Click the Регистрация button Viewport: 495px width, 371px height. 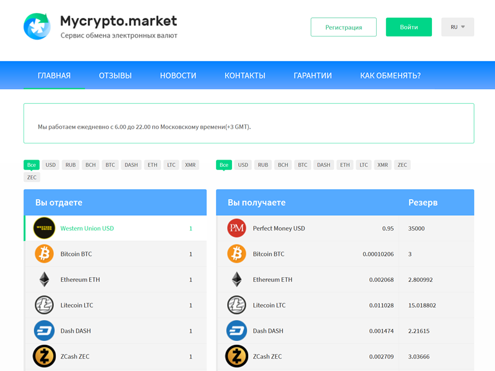[343, 27]
